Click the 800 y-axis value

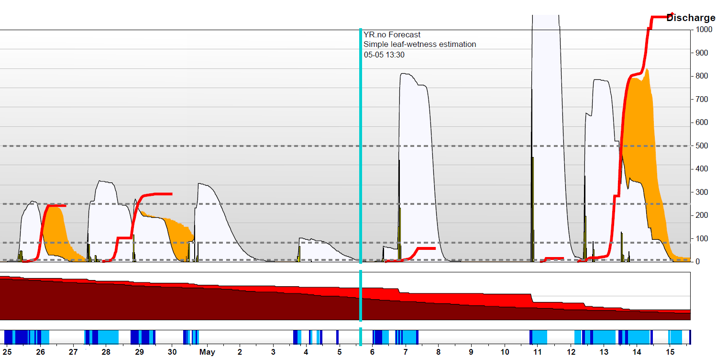click(702, 76)
